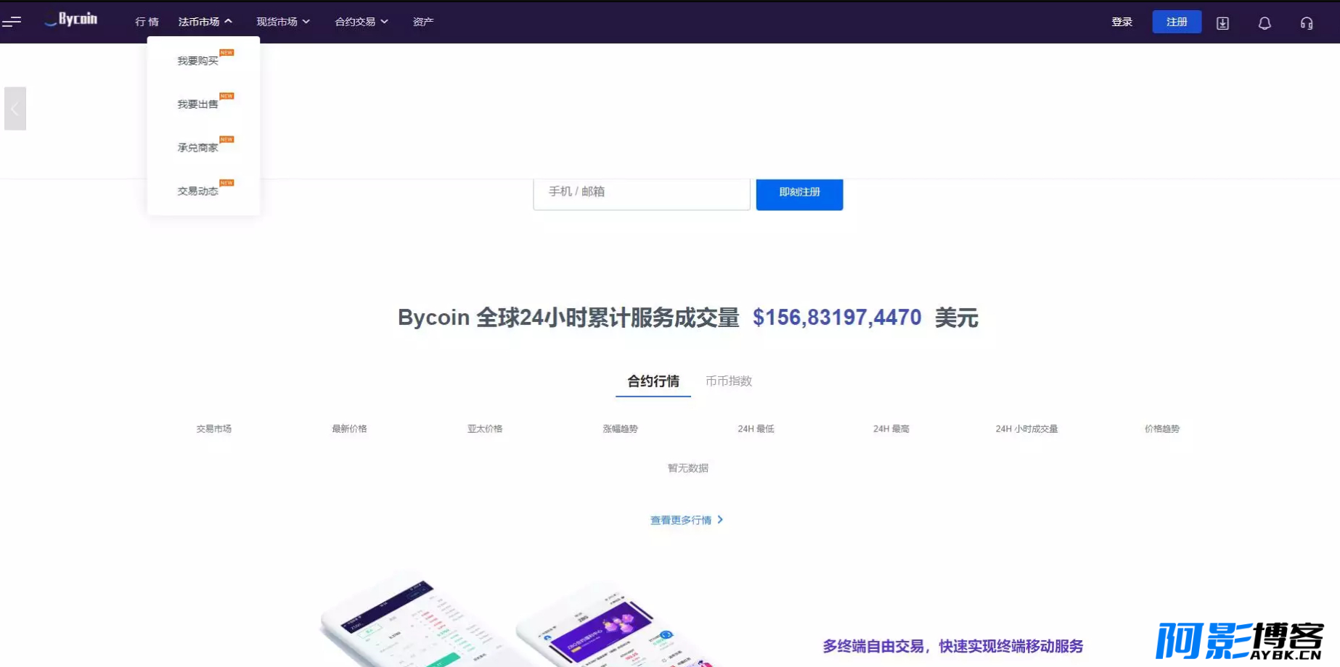Select 我要购买 from the dropdown menu

pyautogui.click(x=197, y=61)
